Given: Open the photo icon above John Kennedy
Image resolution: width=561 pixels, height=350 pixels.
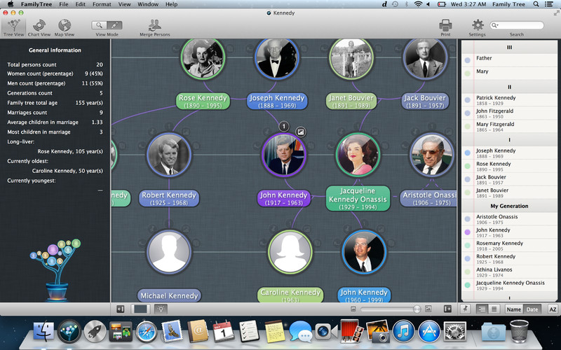Looking at the screenshot, I should click(301, 132).
